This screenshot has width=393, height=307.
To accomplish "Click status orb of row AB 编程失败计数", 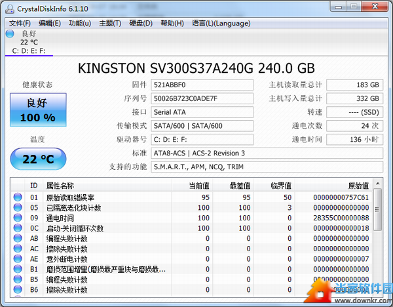I will coord(18,238).
